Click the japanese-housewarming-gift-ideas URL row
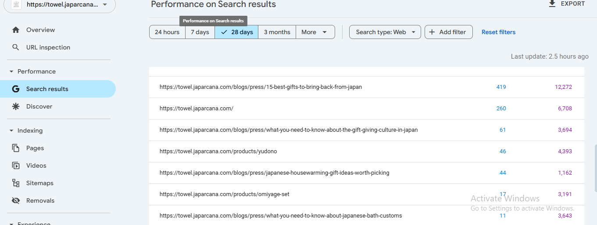This screenshot has width=597, height=225. [367, 173]
